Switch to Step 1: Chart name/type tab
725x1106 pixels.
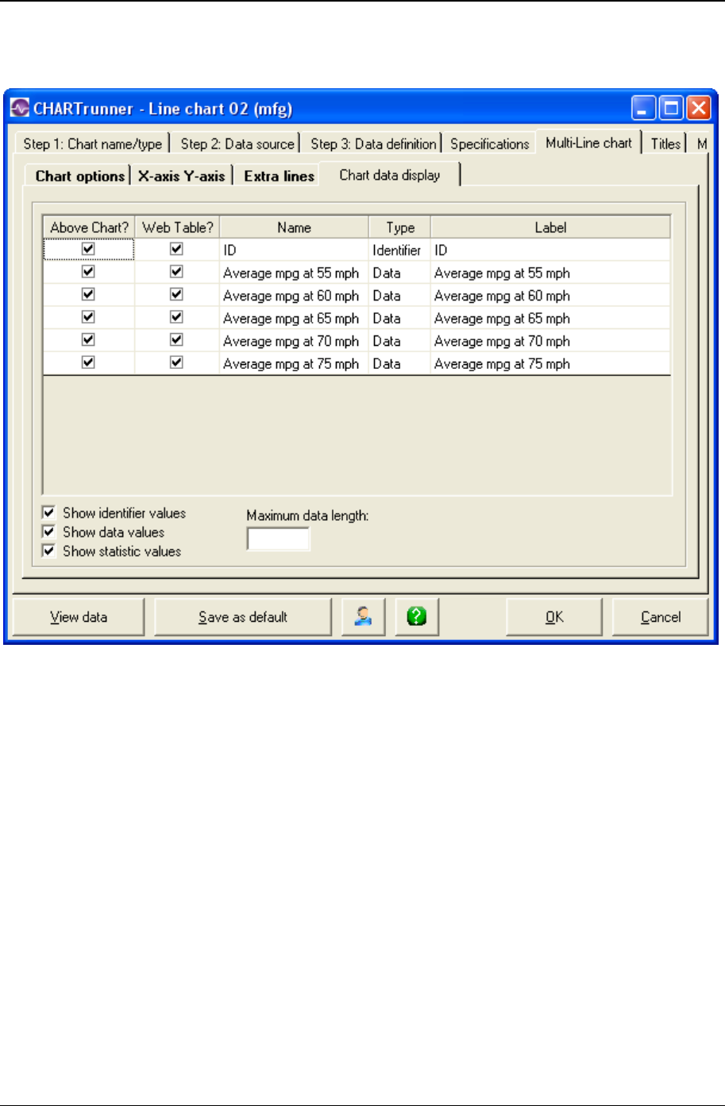pyautogui.click(x=92, y=144)
